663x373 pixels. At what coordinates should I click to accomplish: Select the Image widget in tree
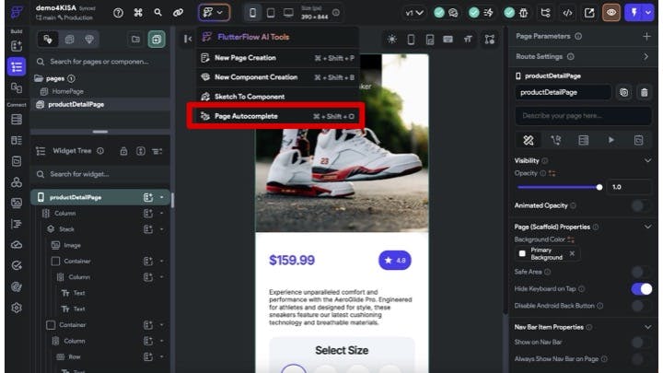pos(72,245)
